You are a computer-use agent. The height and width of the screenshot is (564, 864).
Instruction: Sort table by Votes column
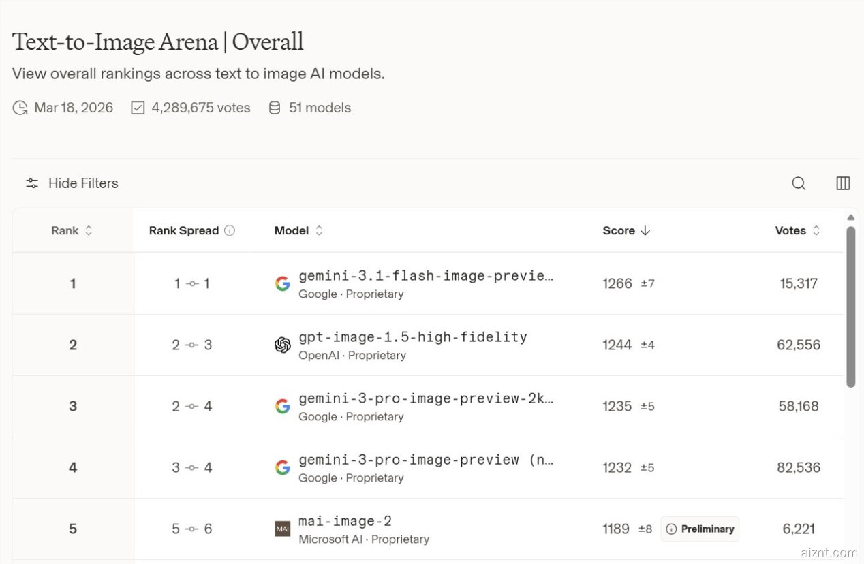pos(797,231)
